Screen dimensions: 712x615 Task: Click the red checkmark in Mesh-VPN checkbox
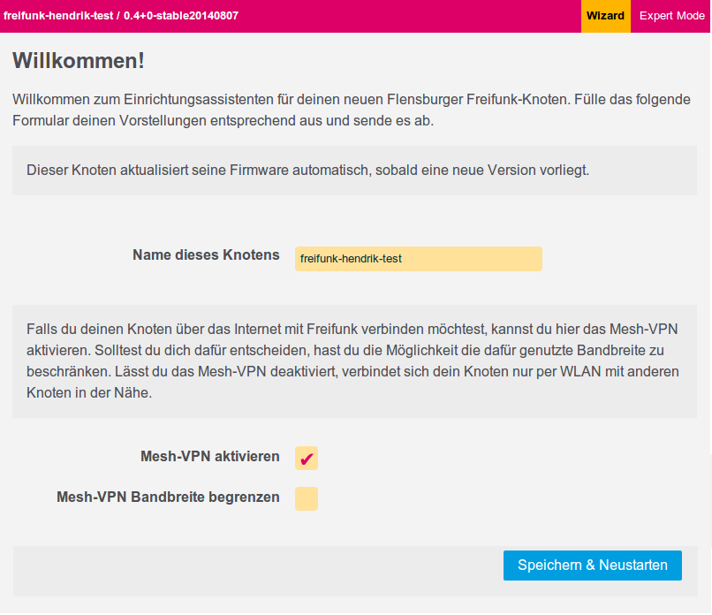(307, 459)
